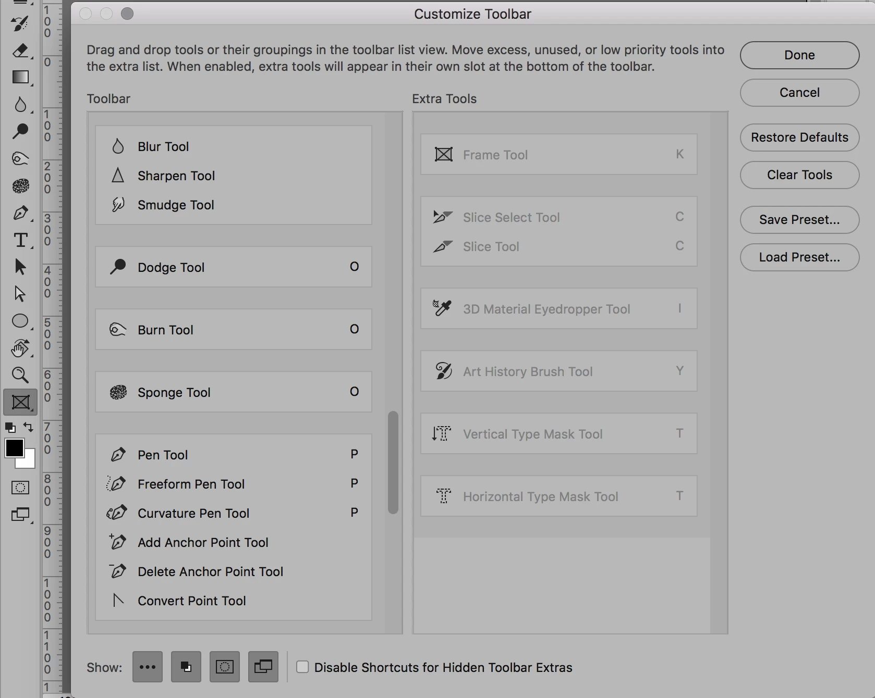875x698 pixels.
Task: Select the Gradient tool in left toolbar
Action: (20, 78)
